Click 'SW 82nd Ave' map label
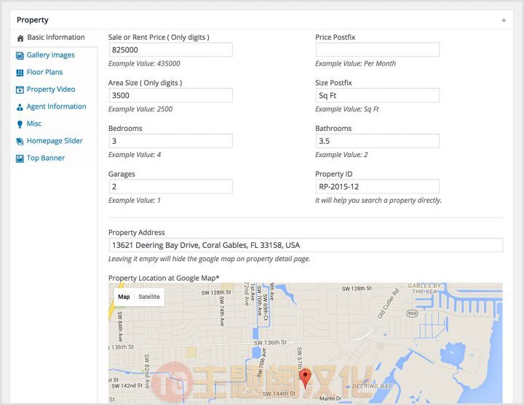This screenshot has width=524, height=405. point(147,371)
